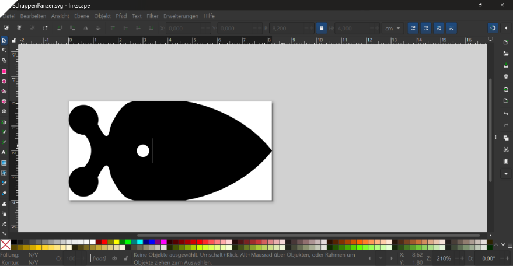This screenshot has height=266, width=513.
Task: Toggle guide lock at ruler corner
Action: (x=14, y=41)
